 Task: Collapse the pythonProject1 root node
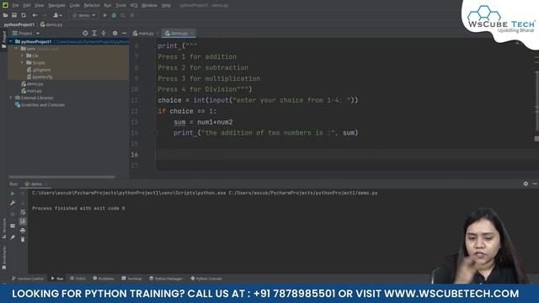pyautogui.click(x=11, y=41)
